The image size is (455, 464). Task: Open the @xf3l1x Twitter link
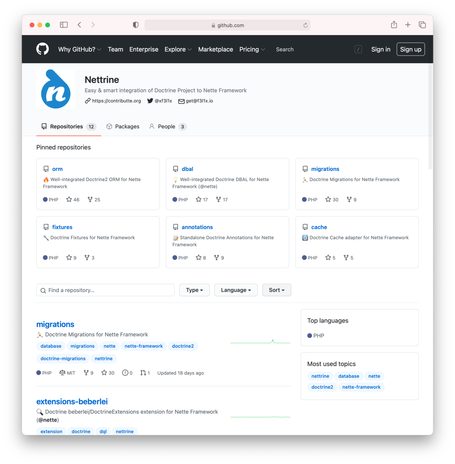(x=160, y=101)
